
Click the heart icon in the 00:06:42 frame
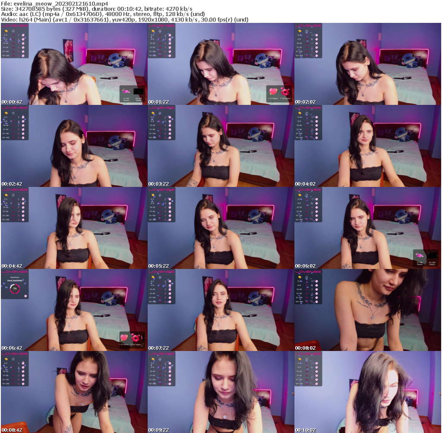pyautogui.click(x=124, y=338)
